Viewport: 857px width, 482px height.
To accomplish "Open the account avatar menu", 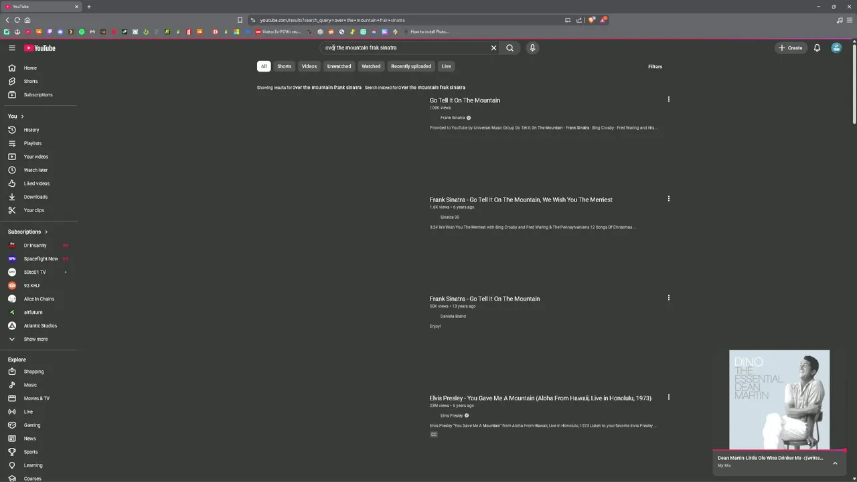I will click(x=836, y=48).
